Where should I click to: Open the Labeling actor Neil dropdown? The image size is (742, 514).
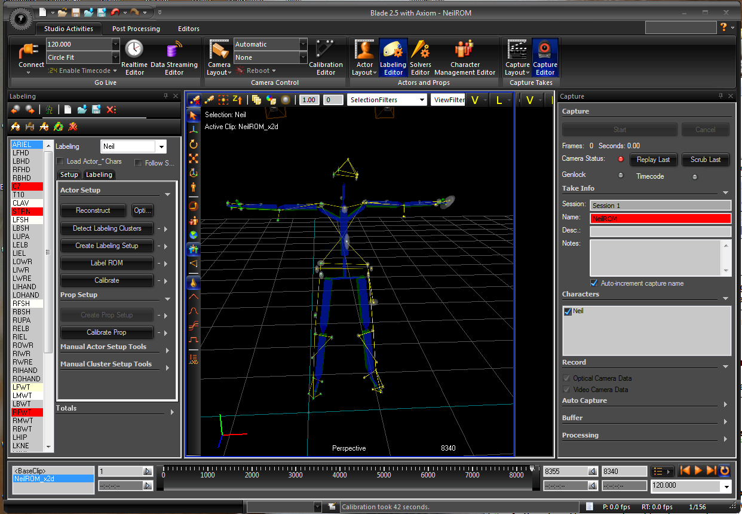click(161, 146)
